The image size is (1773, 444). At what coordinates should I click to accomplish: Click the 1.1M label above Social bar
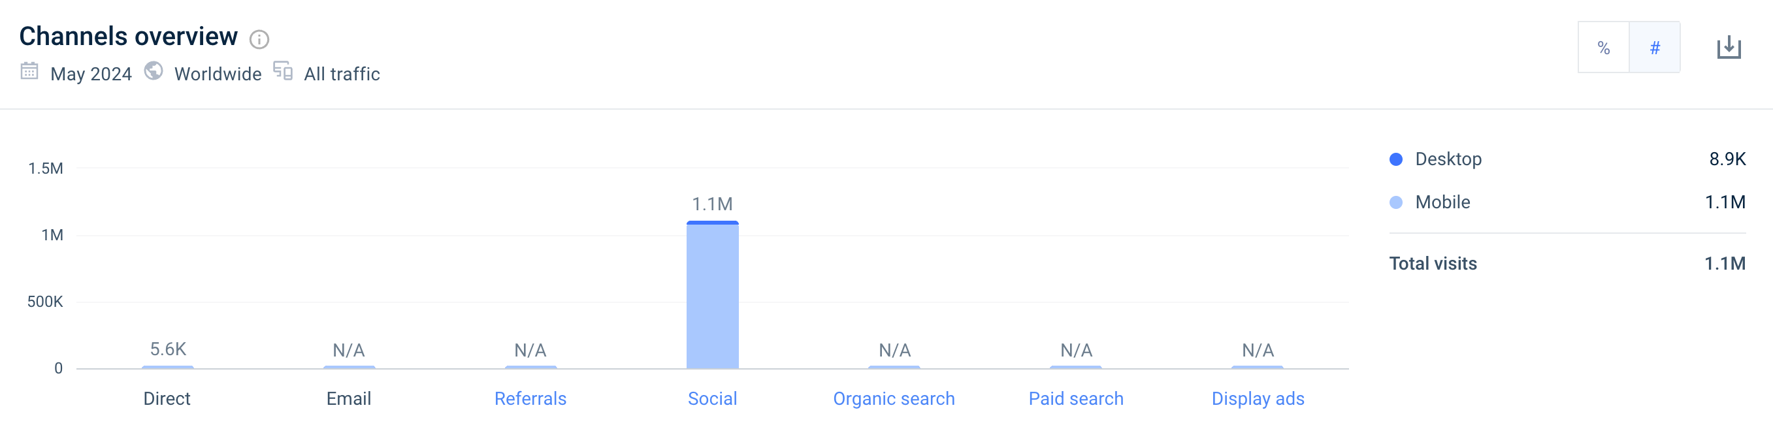pos(712,204)
